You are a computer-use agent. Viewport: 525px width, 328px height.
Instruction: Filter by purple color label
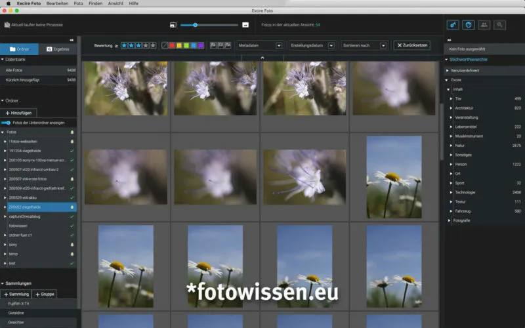pos(201,45)
